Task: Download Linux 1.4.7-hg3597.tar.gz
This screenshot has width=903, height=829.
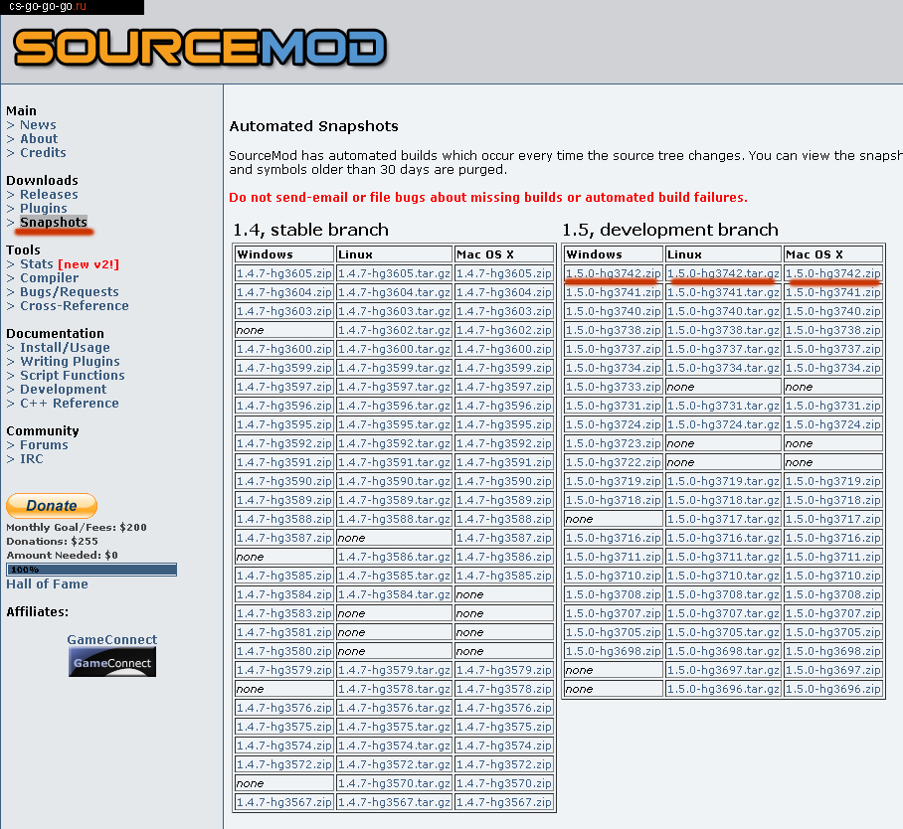Action: pos(395,387)
